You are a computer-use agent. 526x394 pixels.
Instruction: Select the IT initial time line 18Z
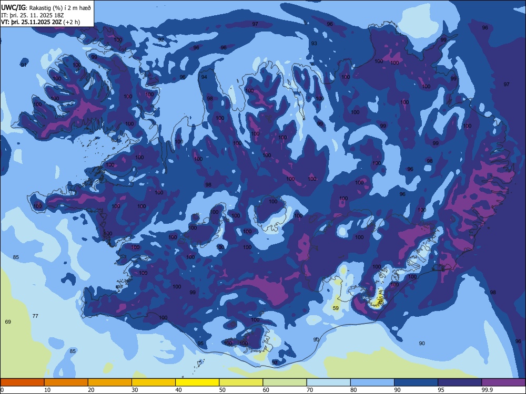tap(32, 15)
